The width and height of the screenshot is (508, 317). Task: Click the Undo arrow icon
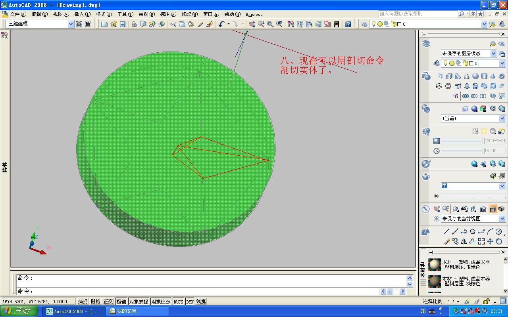coord(221,24)
